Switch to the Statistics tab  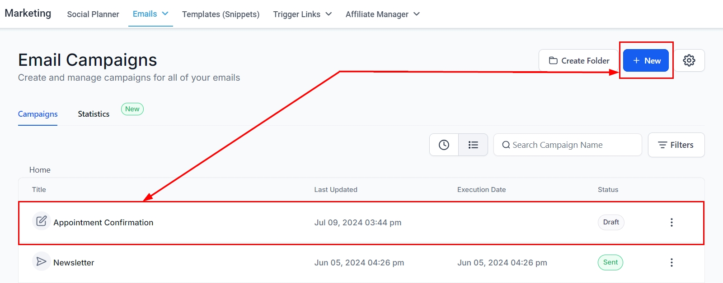[94, 114]
